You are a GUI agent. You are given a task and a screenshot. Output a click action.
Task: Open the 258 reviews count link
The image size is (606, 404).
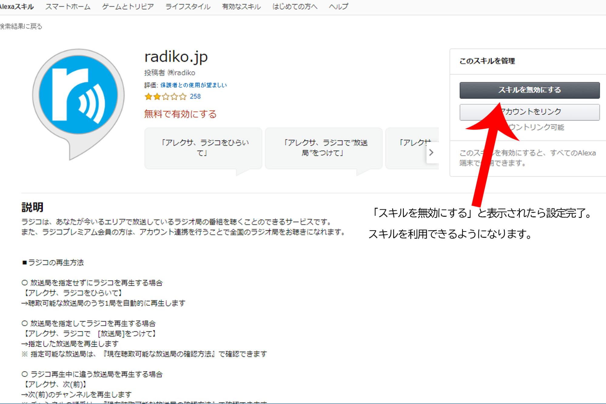coord(195,97)
